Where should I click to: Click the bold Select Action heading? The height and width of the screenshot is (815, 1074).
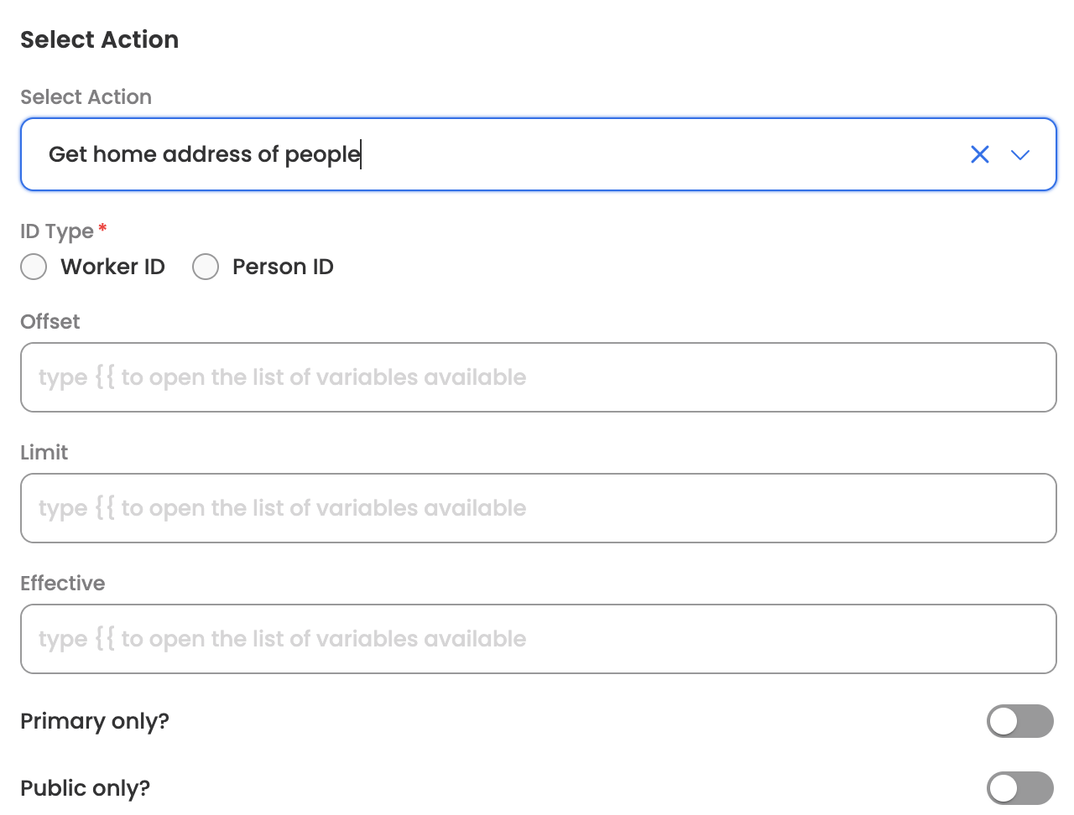(x=99, y=39)
